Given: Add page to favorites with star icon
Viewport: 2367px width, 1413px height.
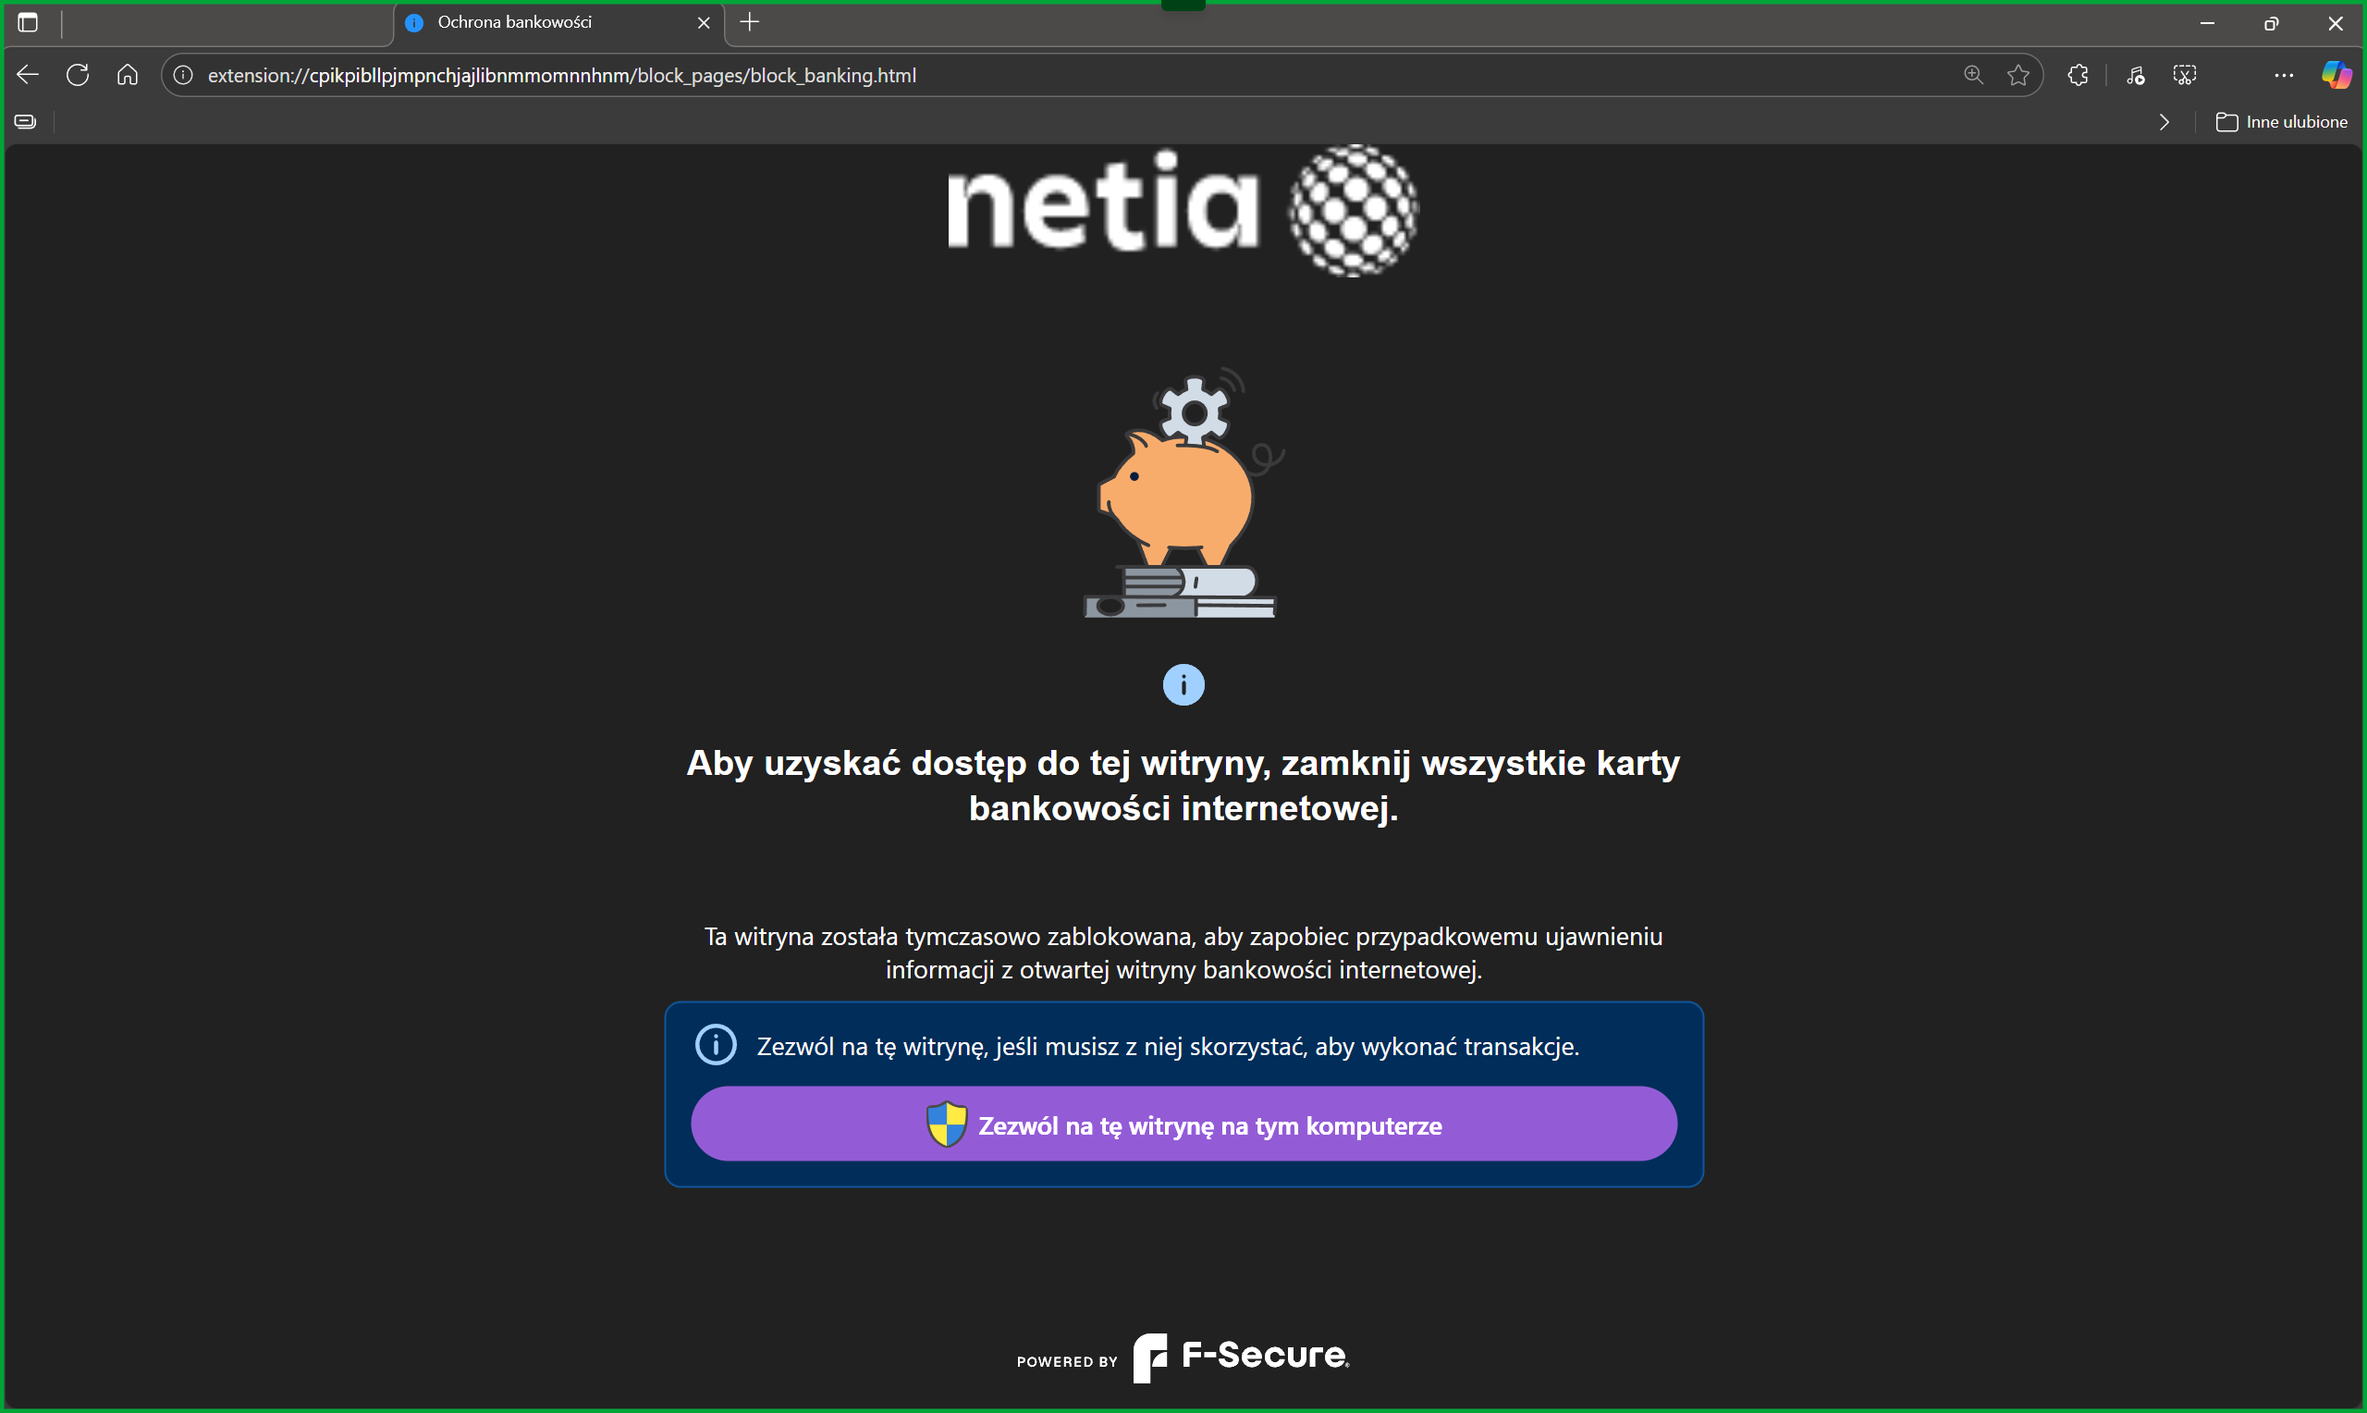Looking at the screenshot, I should pos(2017,75).
